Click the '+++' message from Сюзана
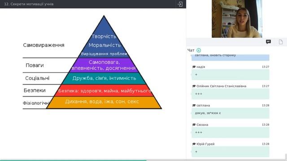 pyautogui.click(x=230, y=132)
